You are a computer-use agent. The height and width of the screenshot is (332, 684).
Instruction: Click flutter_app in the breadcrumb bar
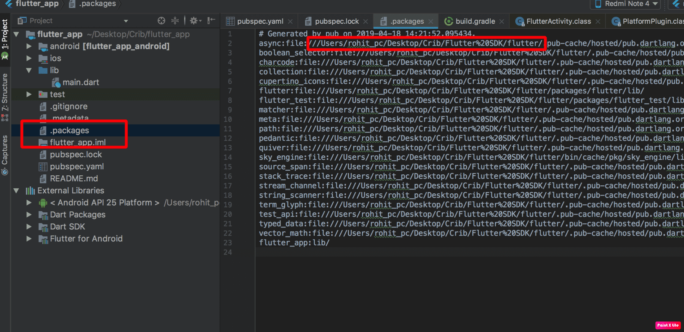point(37,4)
